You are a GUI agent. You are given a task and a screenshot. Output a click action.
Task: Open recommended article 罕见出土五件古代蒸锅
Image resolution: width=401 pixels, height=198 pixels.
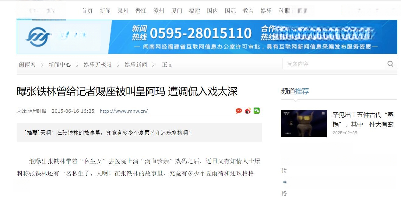point(363,119)
